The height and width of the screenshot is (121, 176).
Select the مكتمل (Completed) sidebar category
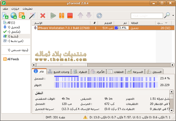click(14, 32)
